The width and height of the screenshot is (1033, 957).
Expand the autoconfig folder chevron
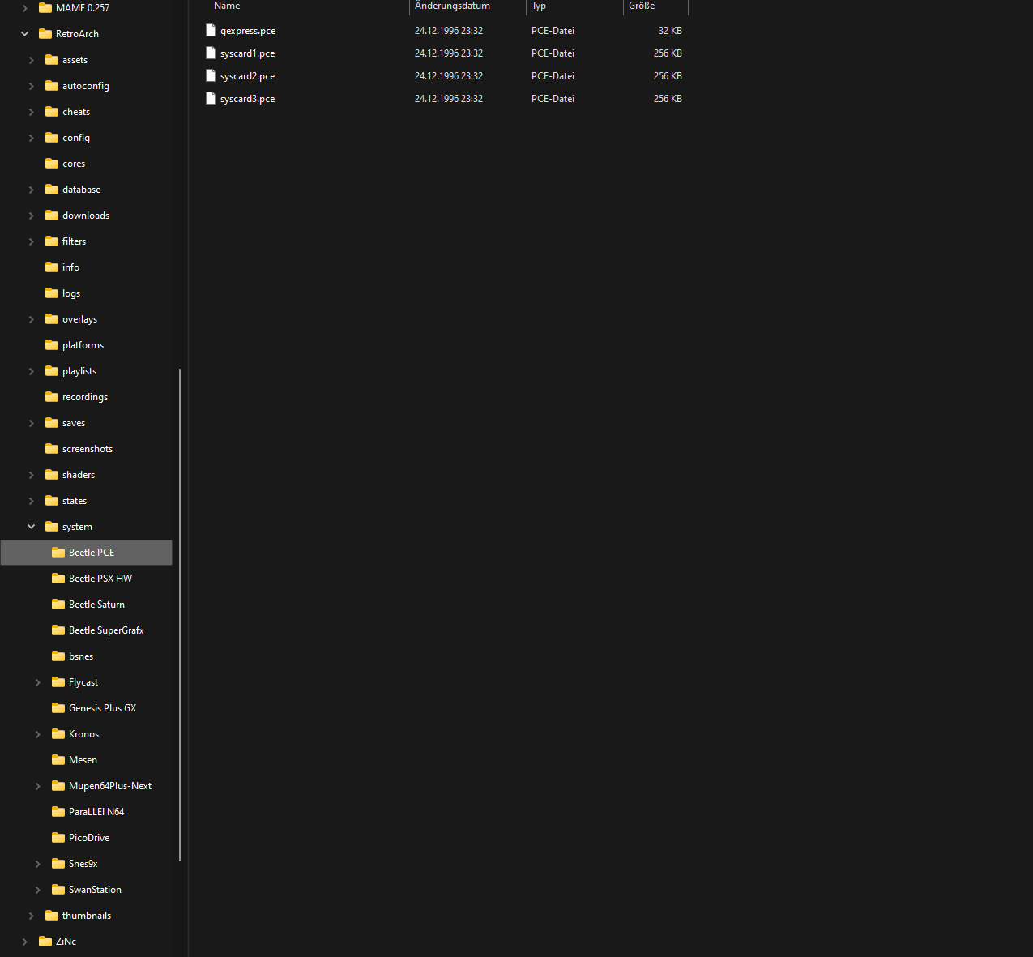[31, 86]
